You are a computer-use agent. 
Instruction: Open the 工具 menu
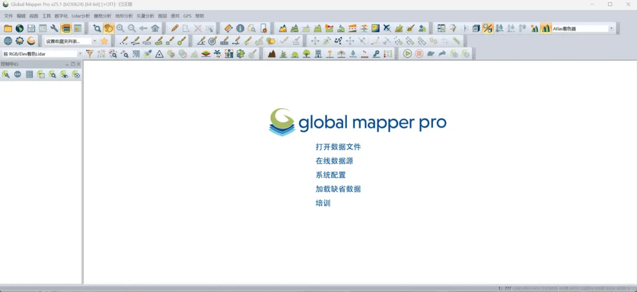point(47,16)
